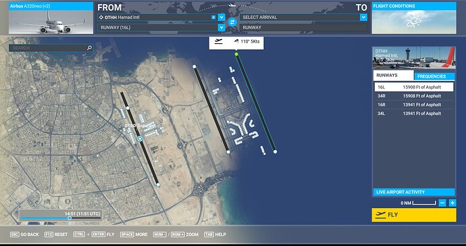This screenshot has height=246, width=466.
Task: Click the search magnifier icon
Action: pos(89,48)
